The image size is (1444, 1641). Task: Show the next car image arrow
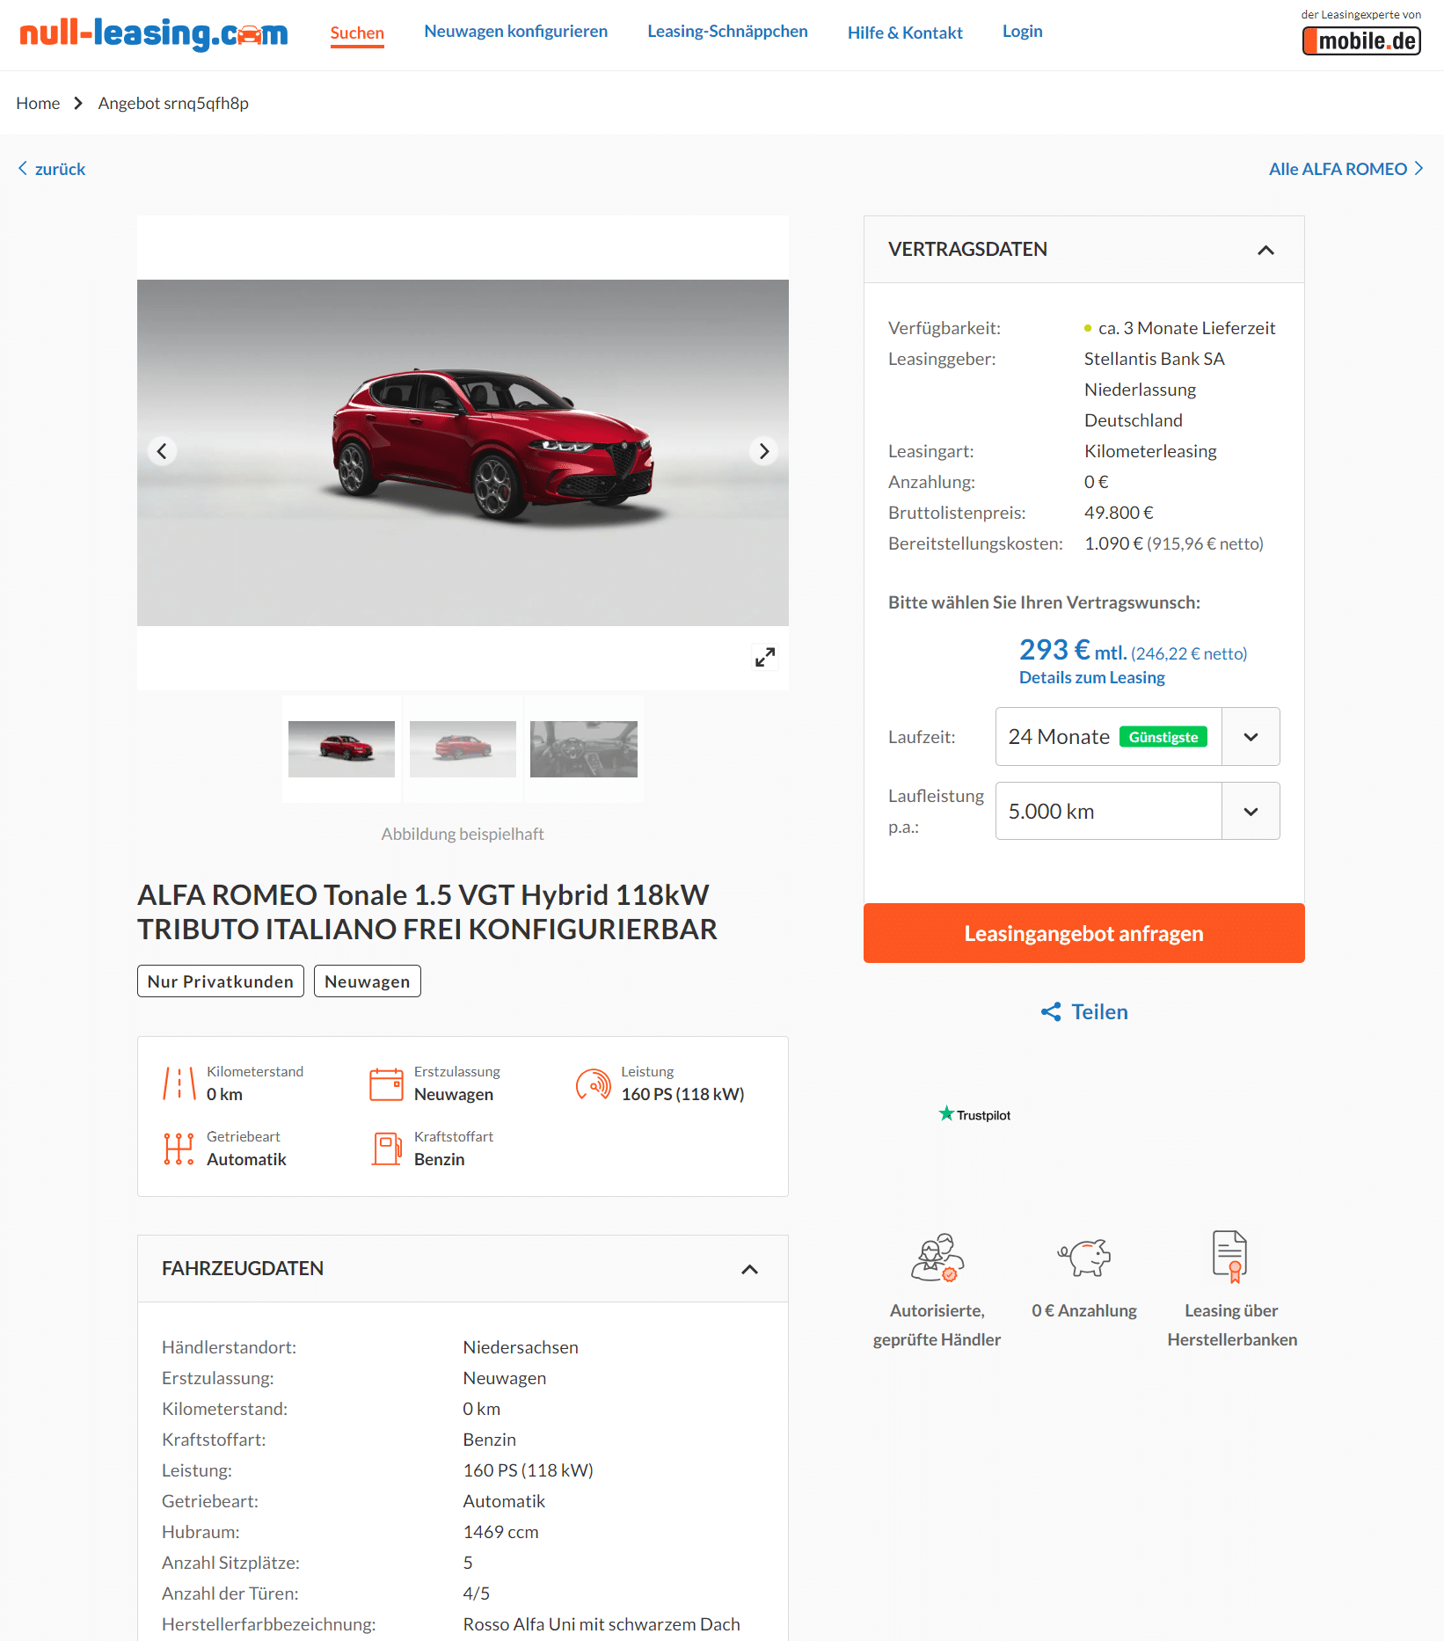tap(764, 451)
